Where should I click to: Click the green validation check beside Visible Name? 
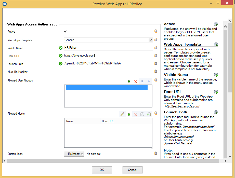coord(61,48)
